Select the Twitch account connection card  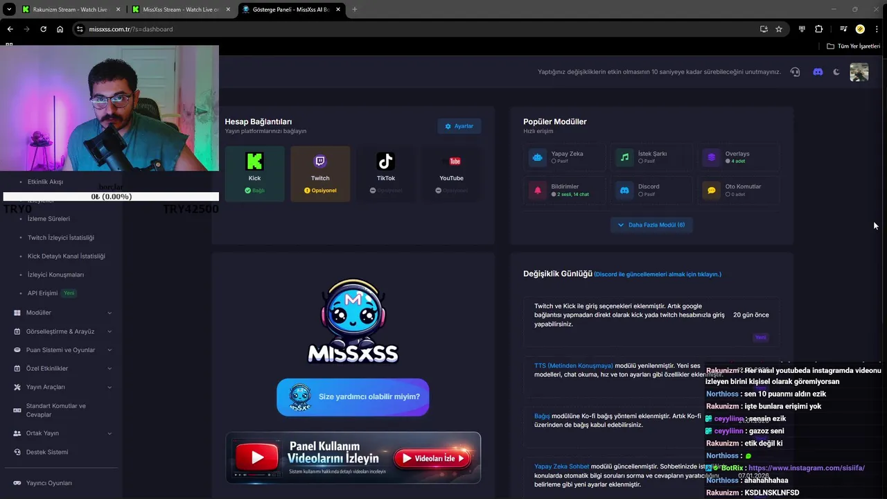point(320,173)
